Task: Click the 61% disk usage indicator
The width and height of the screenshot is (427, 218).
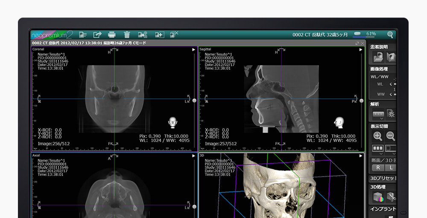Action: click(365, 34)
